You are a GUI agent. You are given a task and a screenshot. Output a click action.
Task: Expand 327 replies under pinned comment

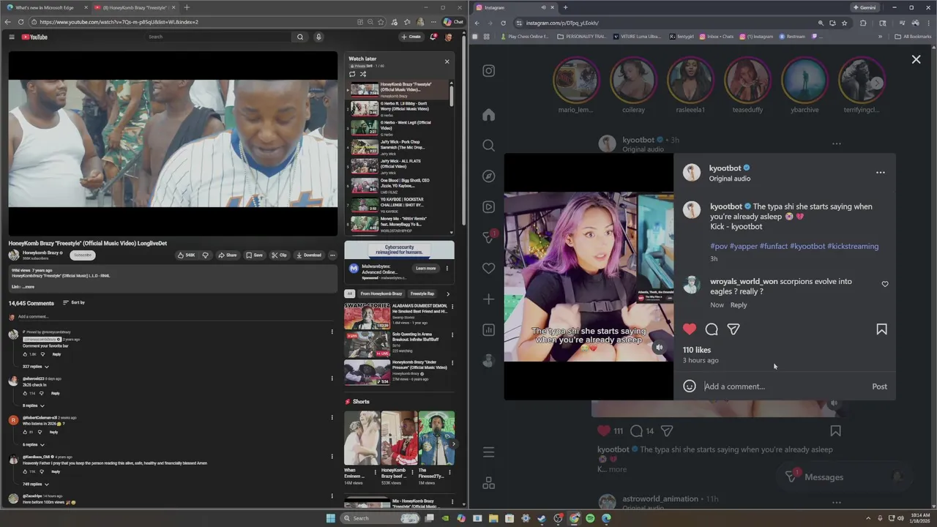click(x=35, y=366)
